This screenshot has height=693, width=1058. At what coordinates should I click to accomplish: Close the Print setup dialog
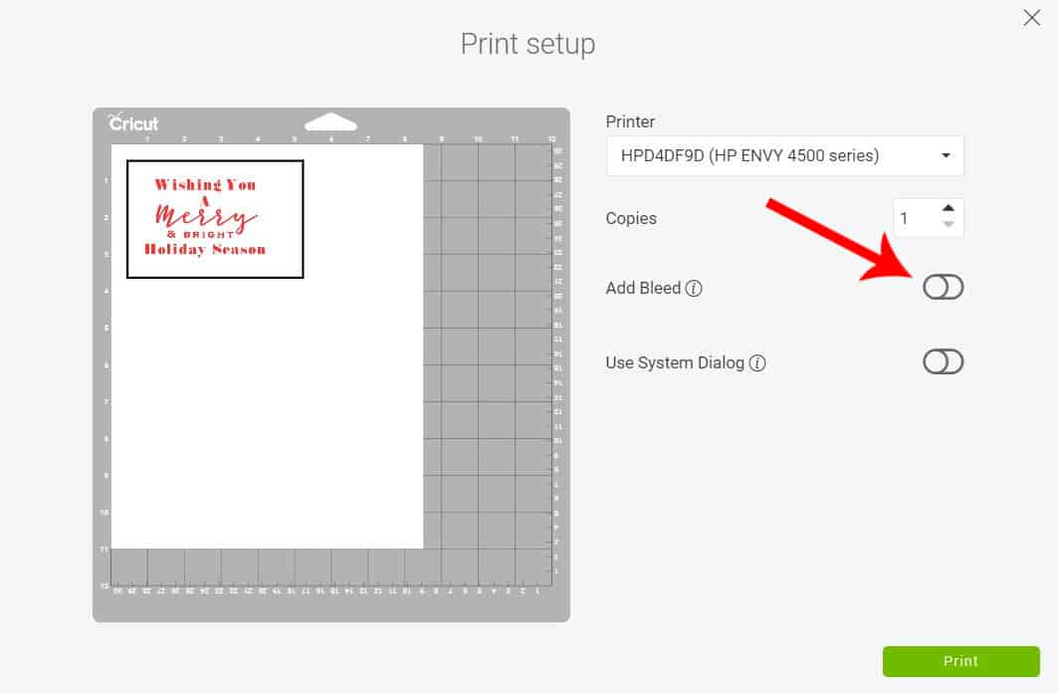click(1031, 18)
